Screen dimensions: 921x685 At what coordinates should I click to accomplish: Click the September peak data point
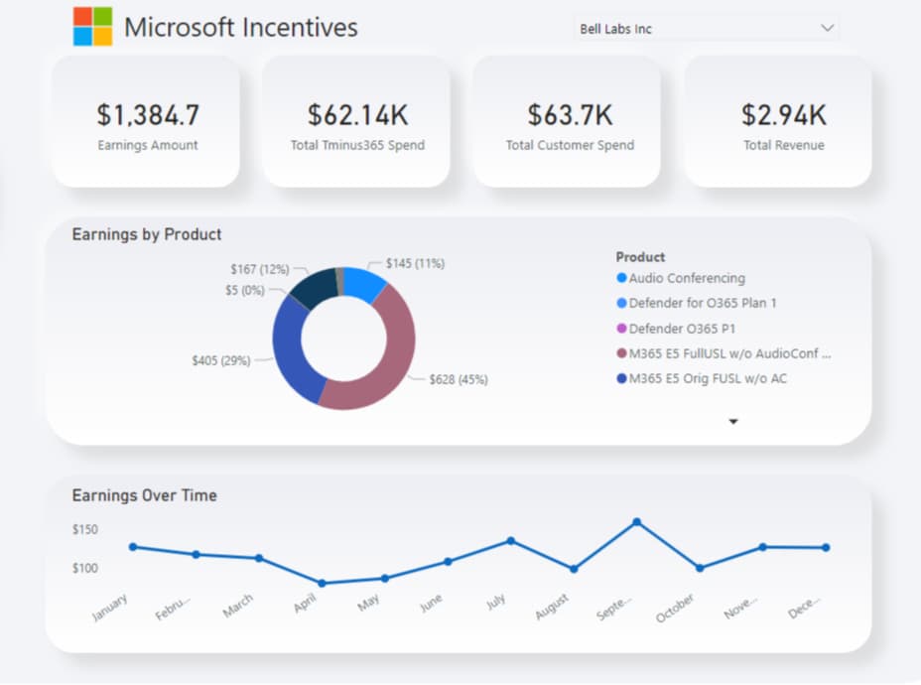(637, 521)
